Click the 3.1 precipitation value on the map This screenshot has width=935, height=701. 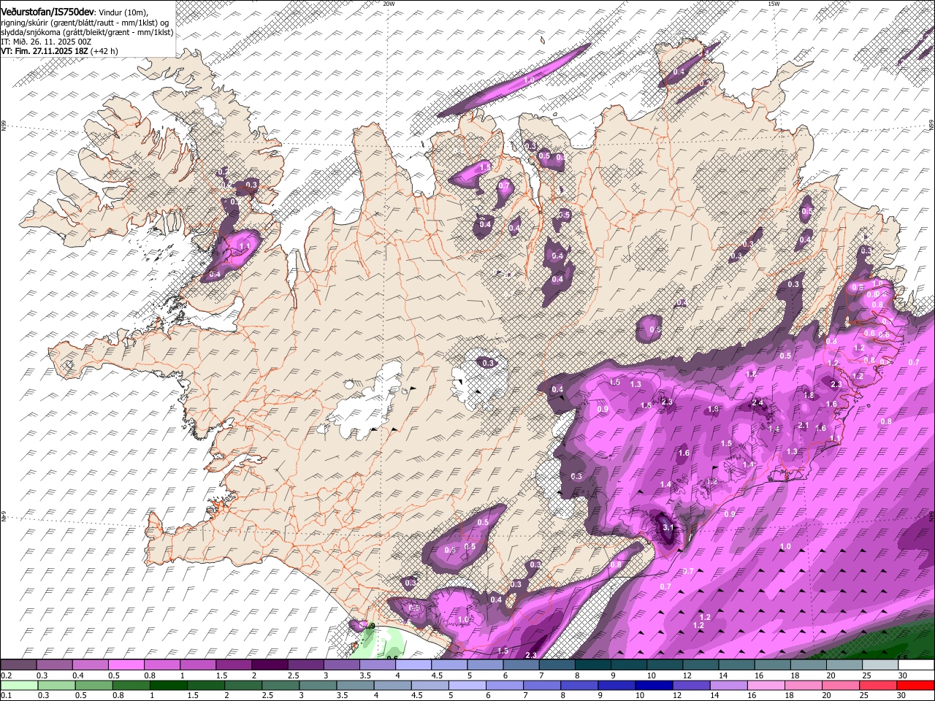[x=668, y=527]
